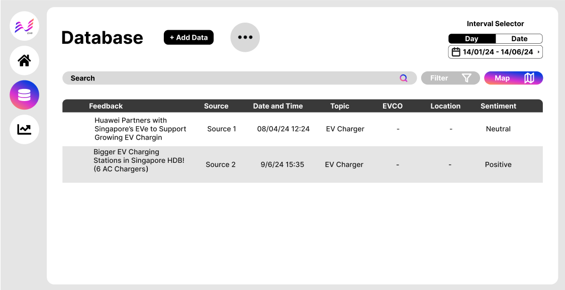
Task: Click the funnel filter icon
Action: [x=466, y=78]
